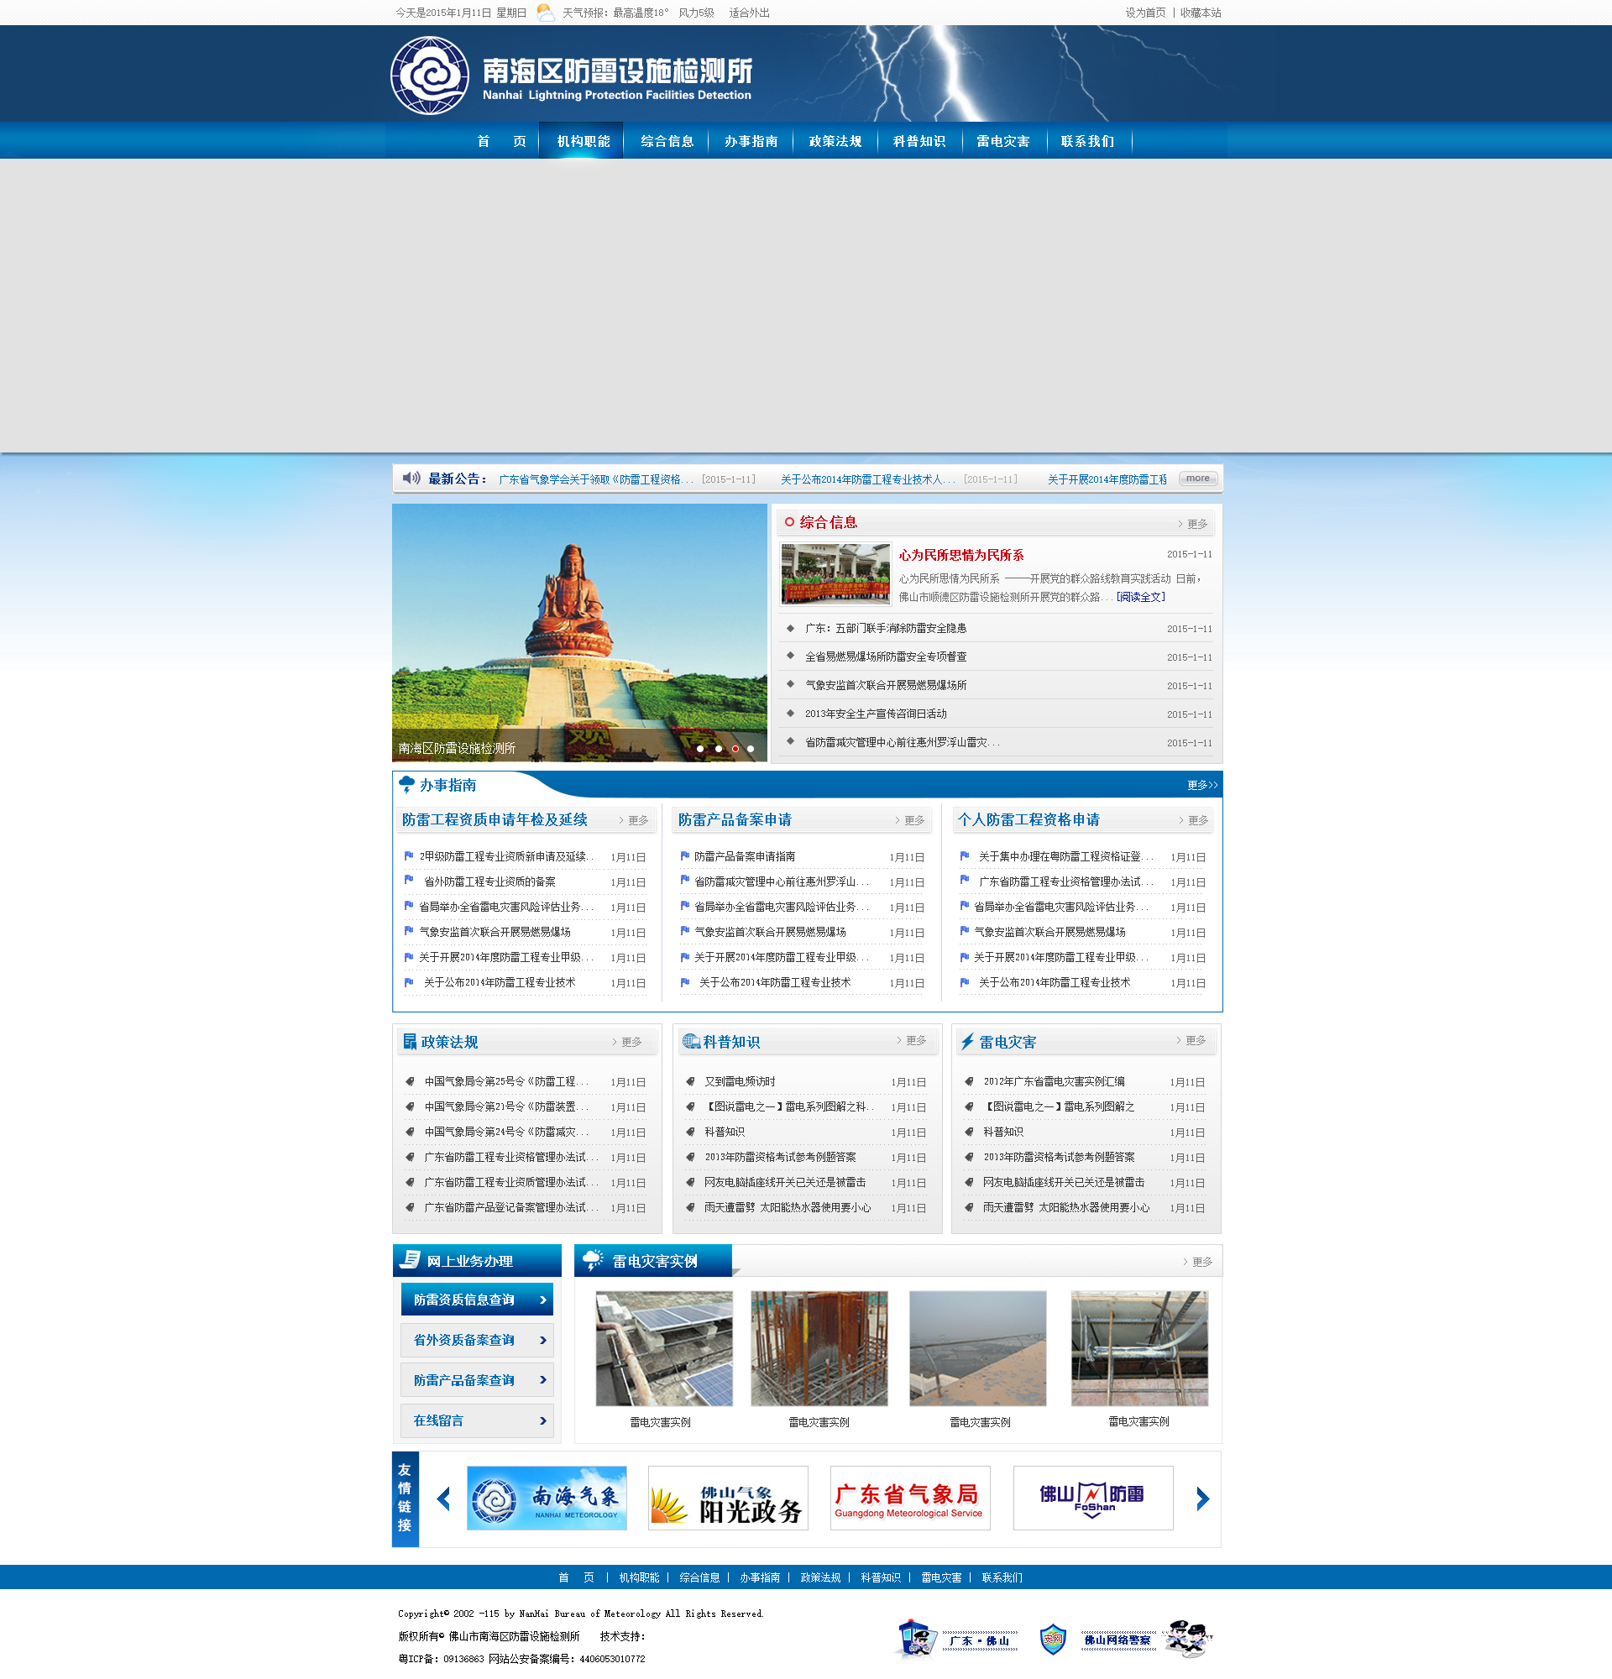The image size is (1612, 1679).
Task: Expand 更多>> in the 办事指南 blue bar
Action: (1201, 785)
